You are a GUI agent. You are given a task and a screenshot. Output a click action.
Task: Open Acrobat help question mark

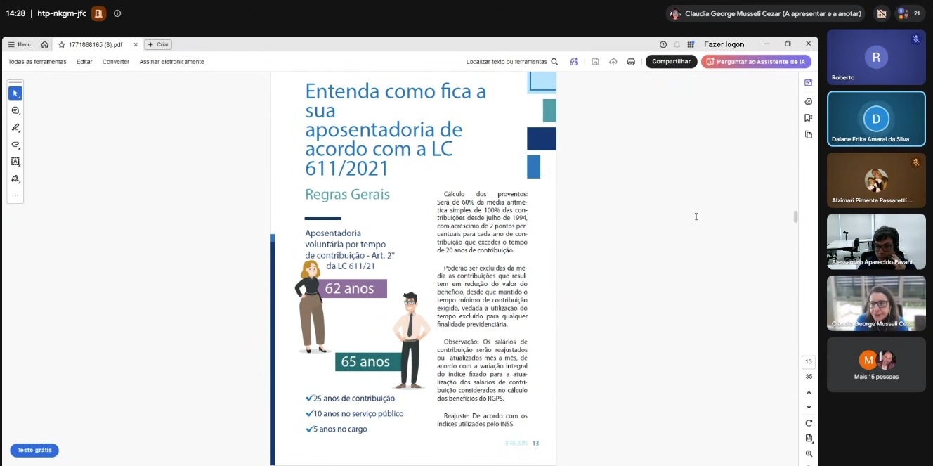pos(663,44)
